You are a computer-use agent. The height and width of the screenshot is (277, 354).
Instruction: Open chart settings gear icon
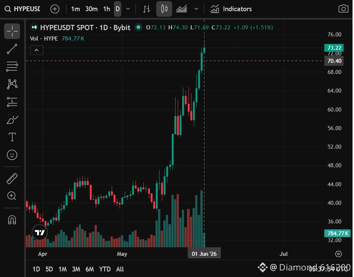tap(338, 254)
